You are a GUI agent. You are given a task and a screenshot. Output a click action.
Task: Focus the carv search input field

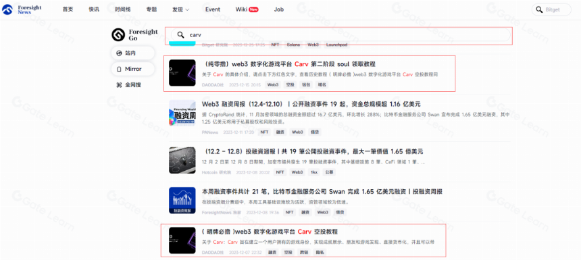click(340, 35)
